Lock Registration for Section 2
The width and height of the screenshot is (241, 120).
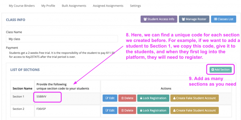click(153, 110)
